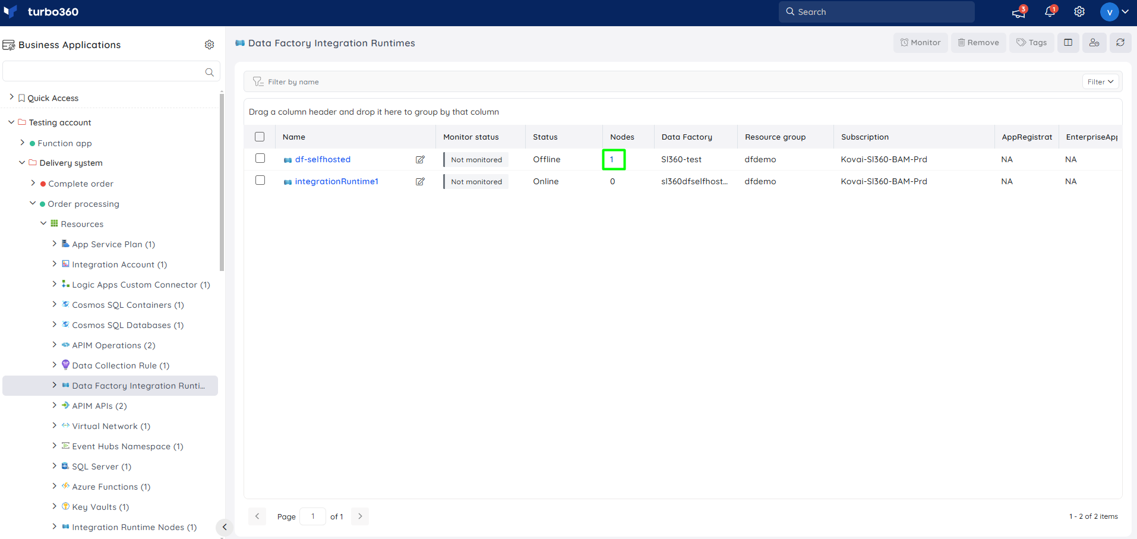
Task: Click the top Search box
Action: coord(876,12)
